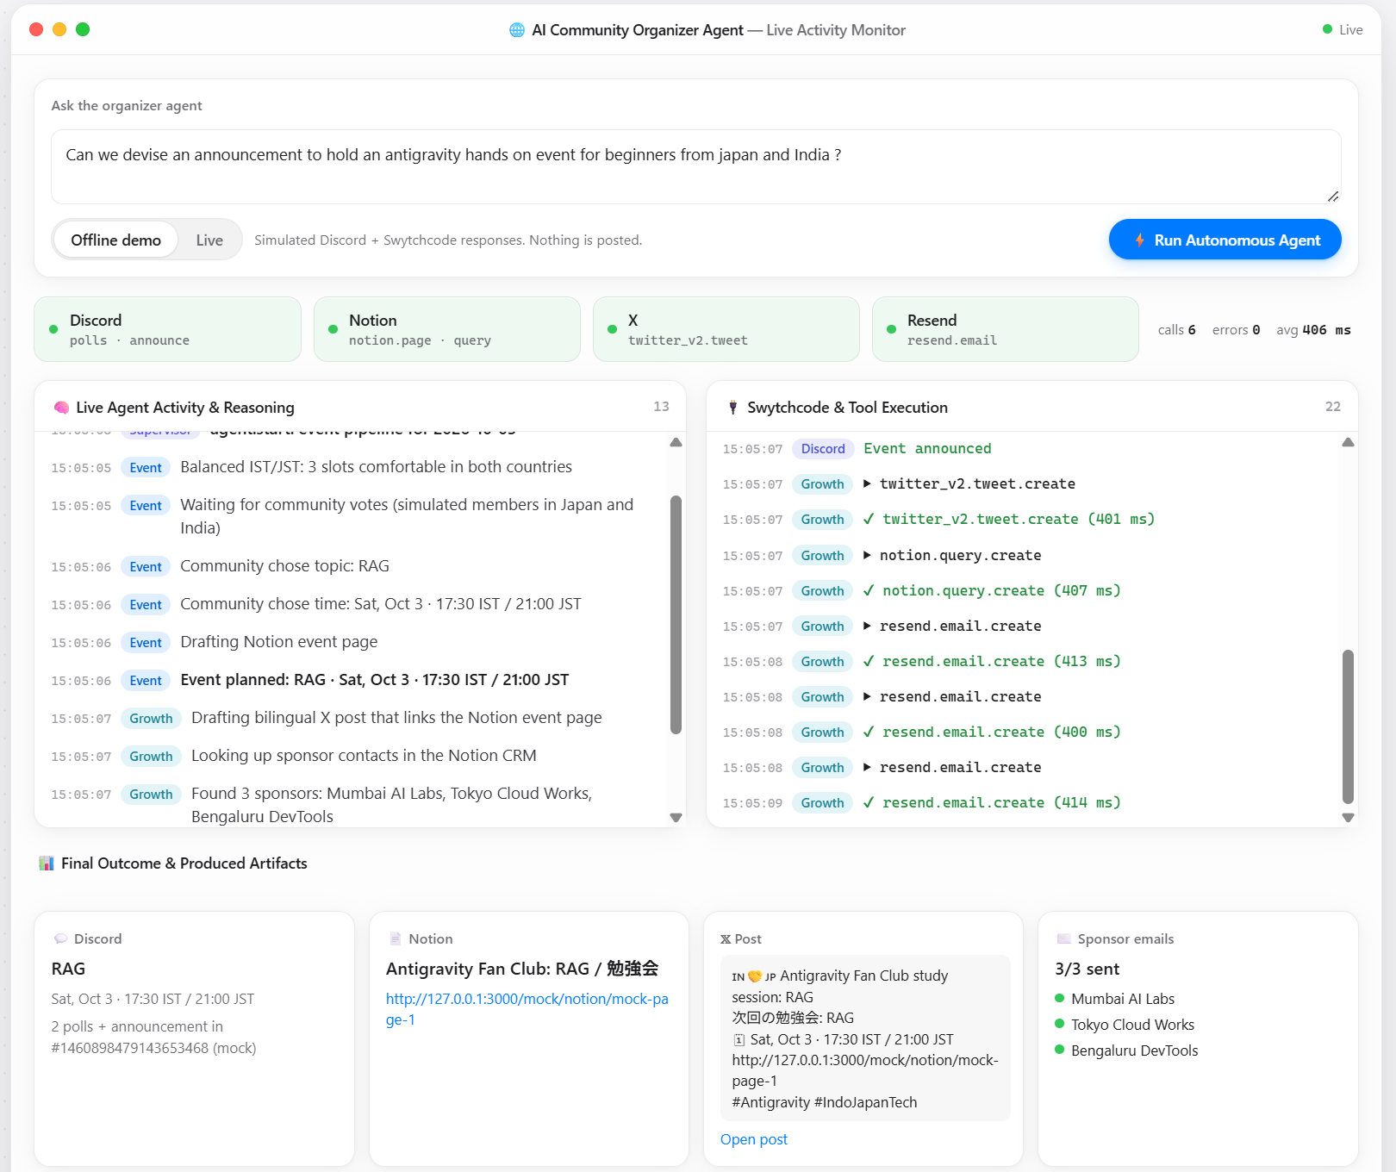Switch to Offline demo mode
1396x1172 pixels.
point(115,240)
